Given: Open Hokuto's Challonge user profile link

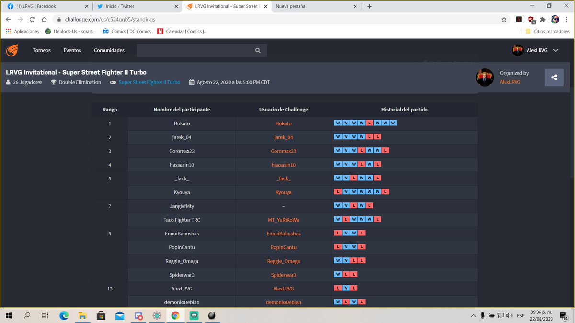Looking at the screenshot, I should pos(283,123).
